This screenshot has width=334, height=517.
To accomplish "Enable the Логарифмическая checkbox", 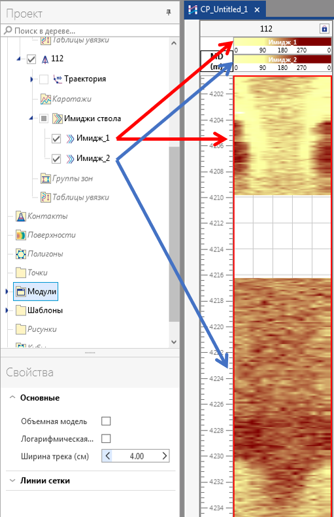I will (x=106, y=438).
